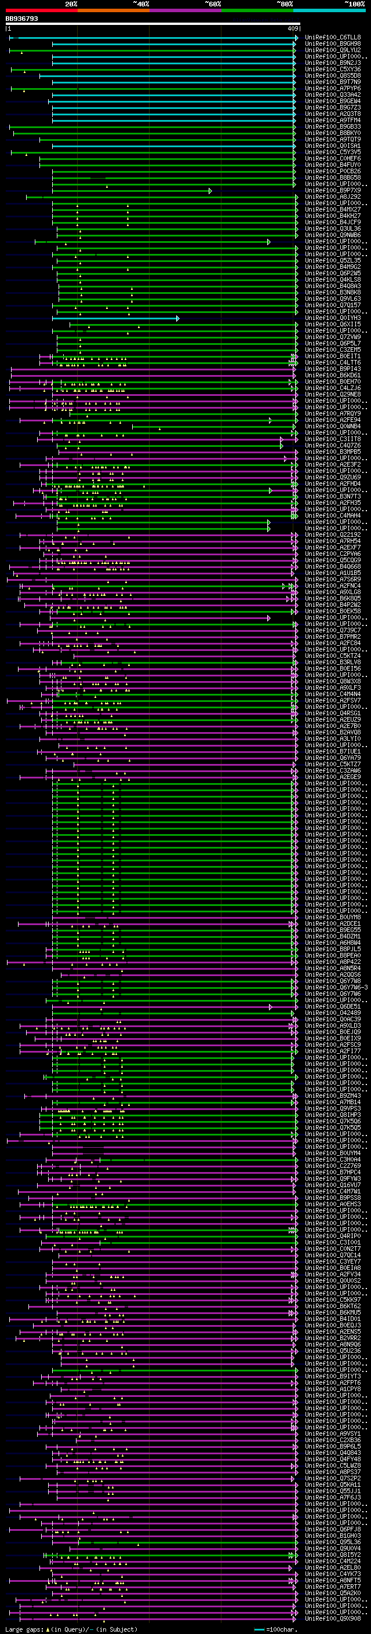Select the UniRef100_Q22192 label
Screen dimensions: 371x1634
coord(333,535)
